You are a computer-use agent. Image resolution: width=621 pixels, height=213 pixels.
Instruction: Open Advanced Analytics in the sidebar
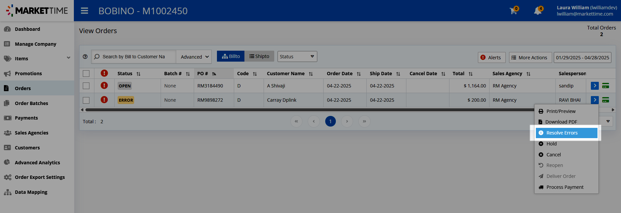37,163
